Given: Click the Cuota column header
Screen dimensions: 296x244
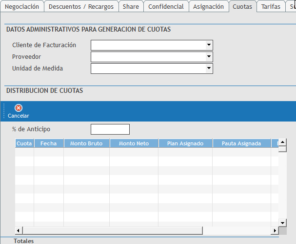Looking at the screenshot, I should 24,143.
